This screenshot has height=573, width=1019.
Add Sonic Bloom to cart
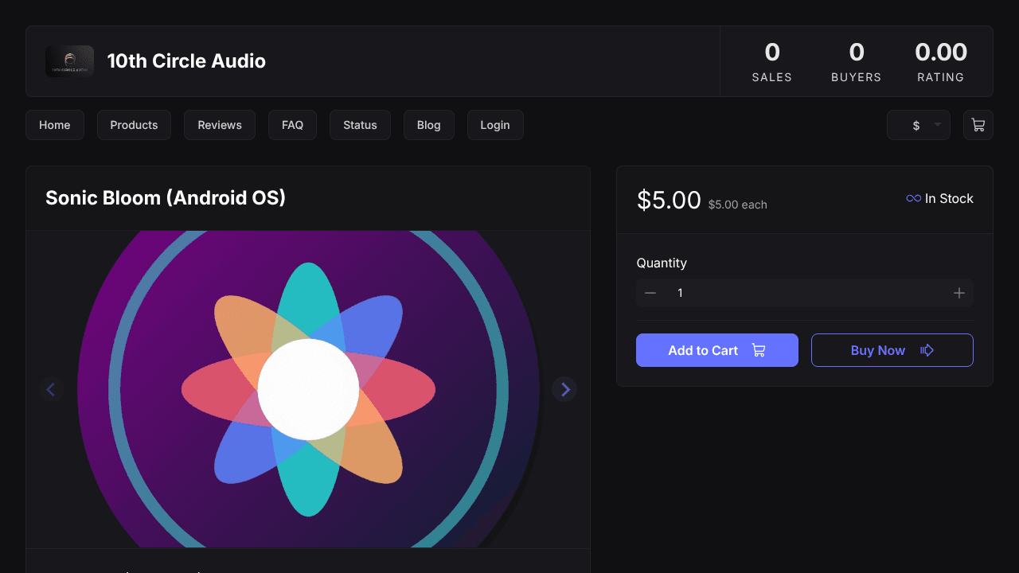point(717,350)
